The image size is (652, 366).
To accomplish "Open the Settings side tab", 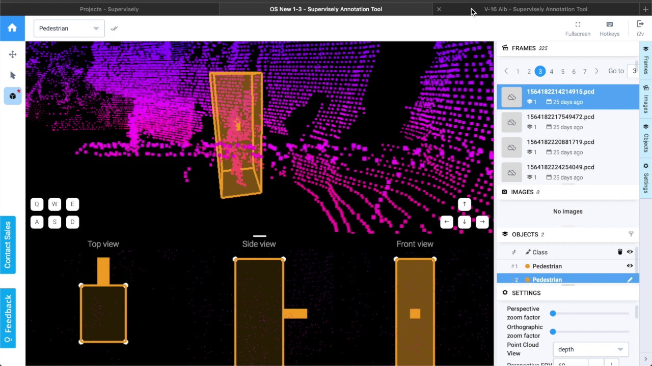I will coord(645,177).
